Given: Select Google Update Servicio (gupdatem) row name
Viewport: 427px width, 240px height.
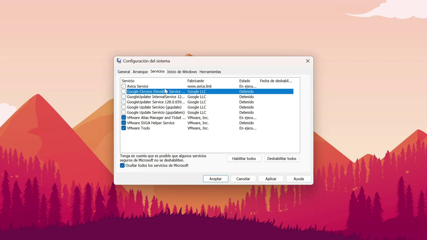Looking at the screenshot, I should (x=156, y=112).
